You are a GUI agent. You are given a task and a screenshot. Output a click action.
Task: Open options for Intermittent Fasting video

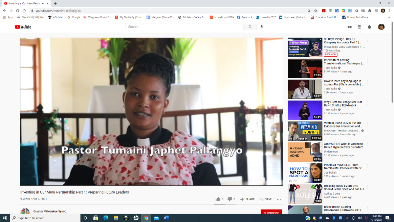click(x=368, y=61)
